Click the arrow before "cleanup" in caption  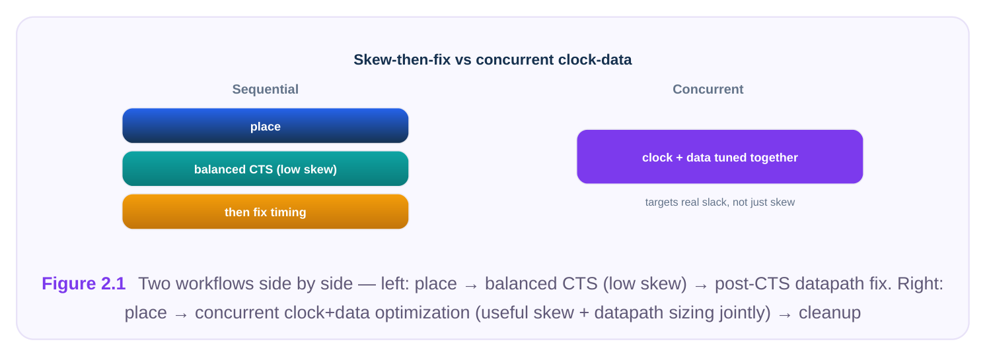pos(785,314)
